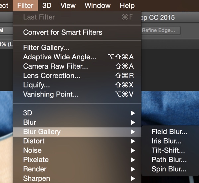Open the Window menu
Viewport: 199px width, 183px height.
98,6
